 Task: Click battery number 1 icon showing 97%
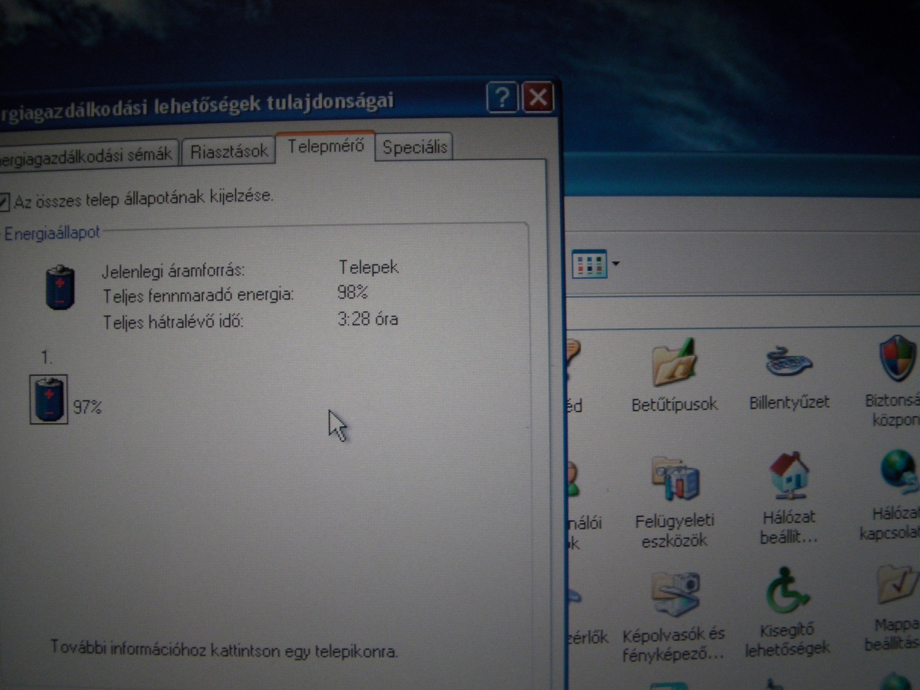(49, 400)
